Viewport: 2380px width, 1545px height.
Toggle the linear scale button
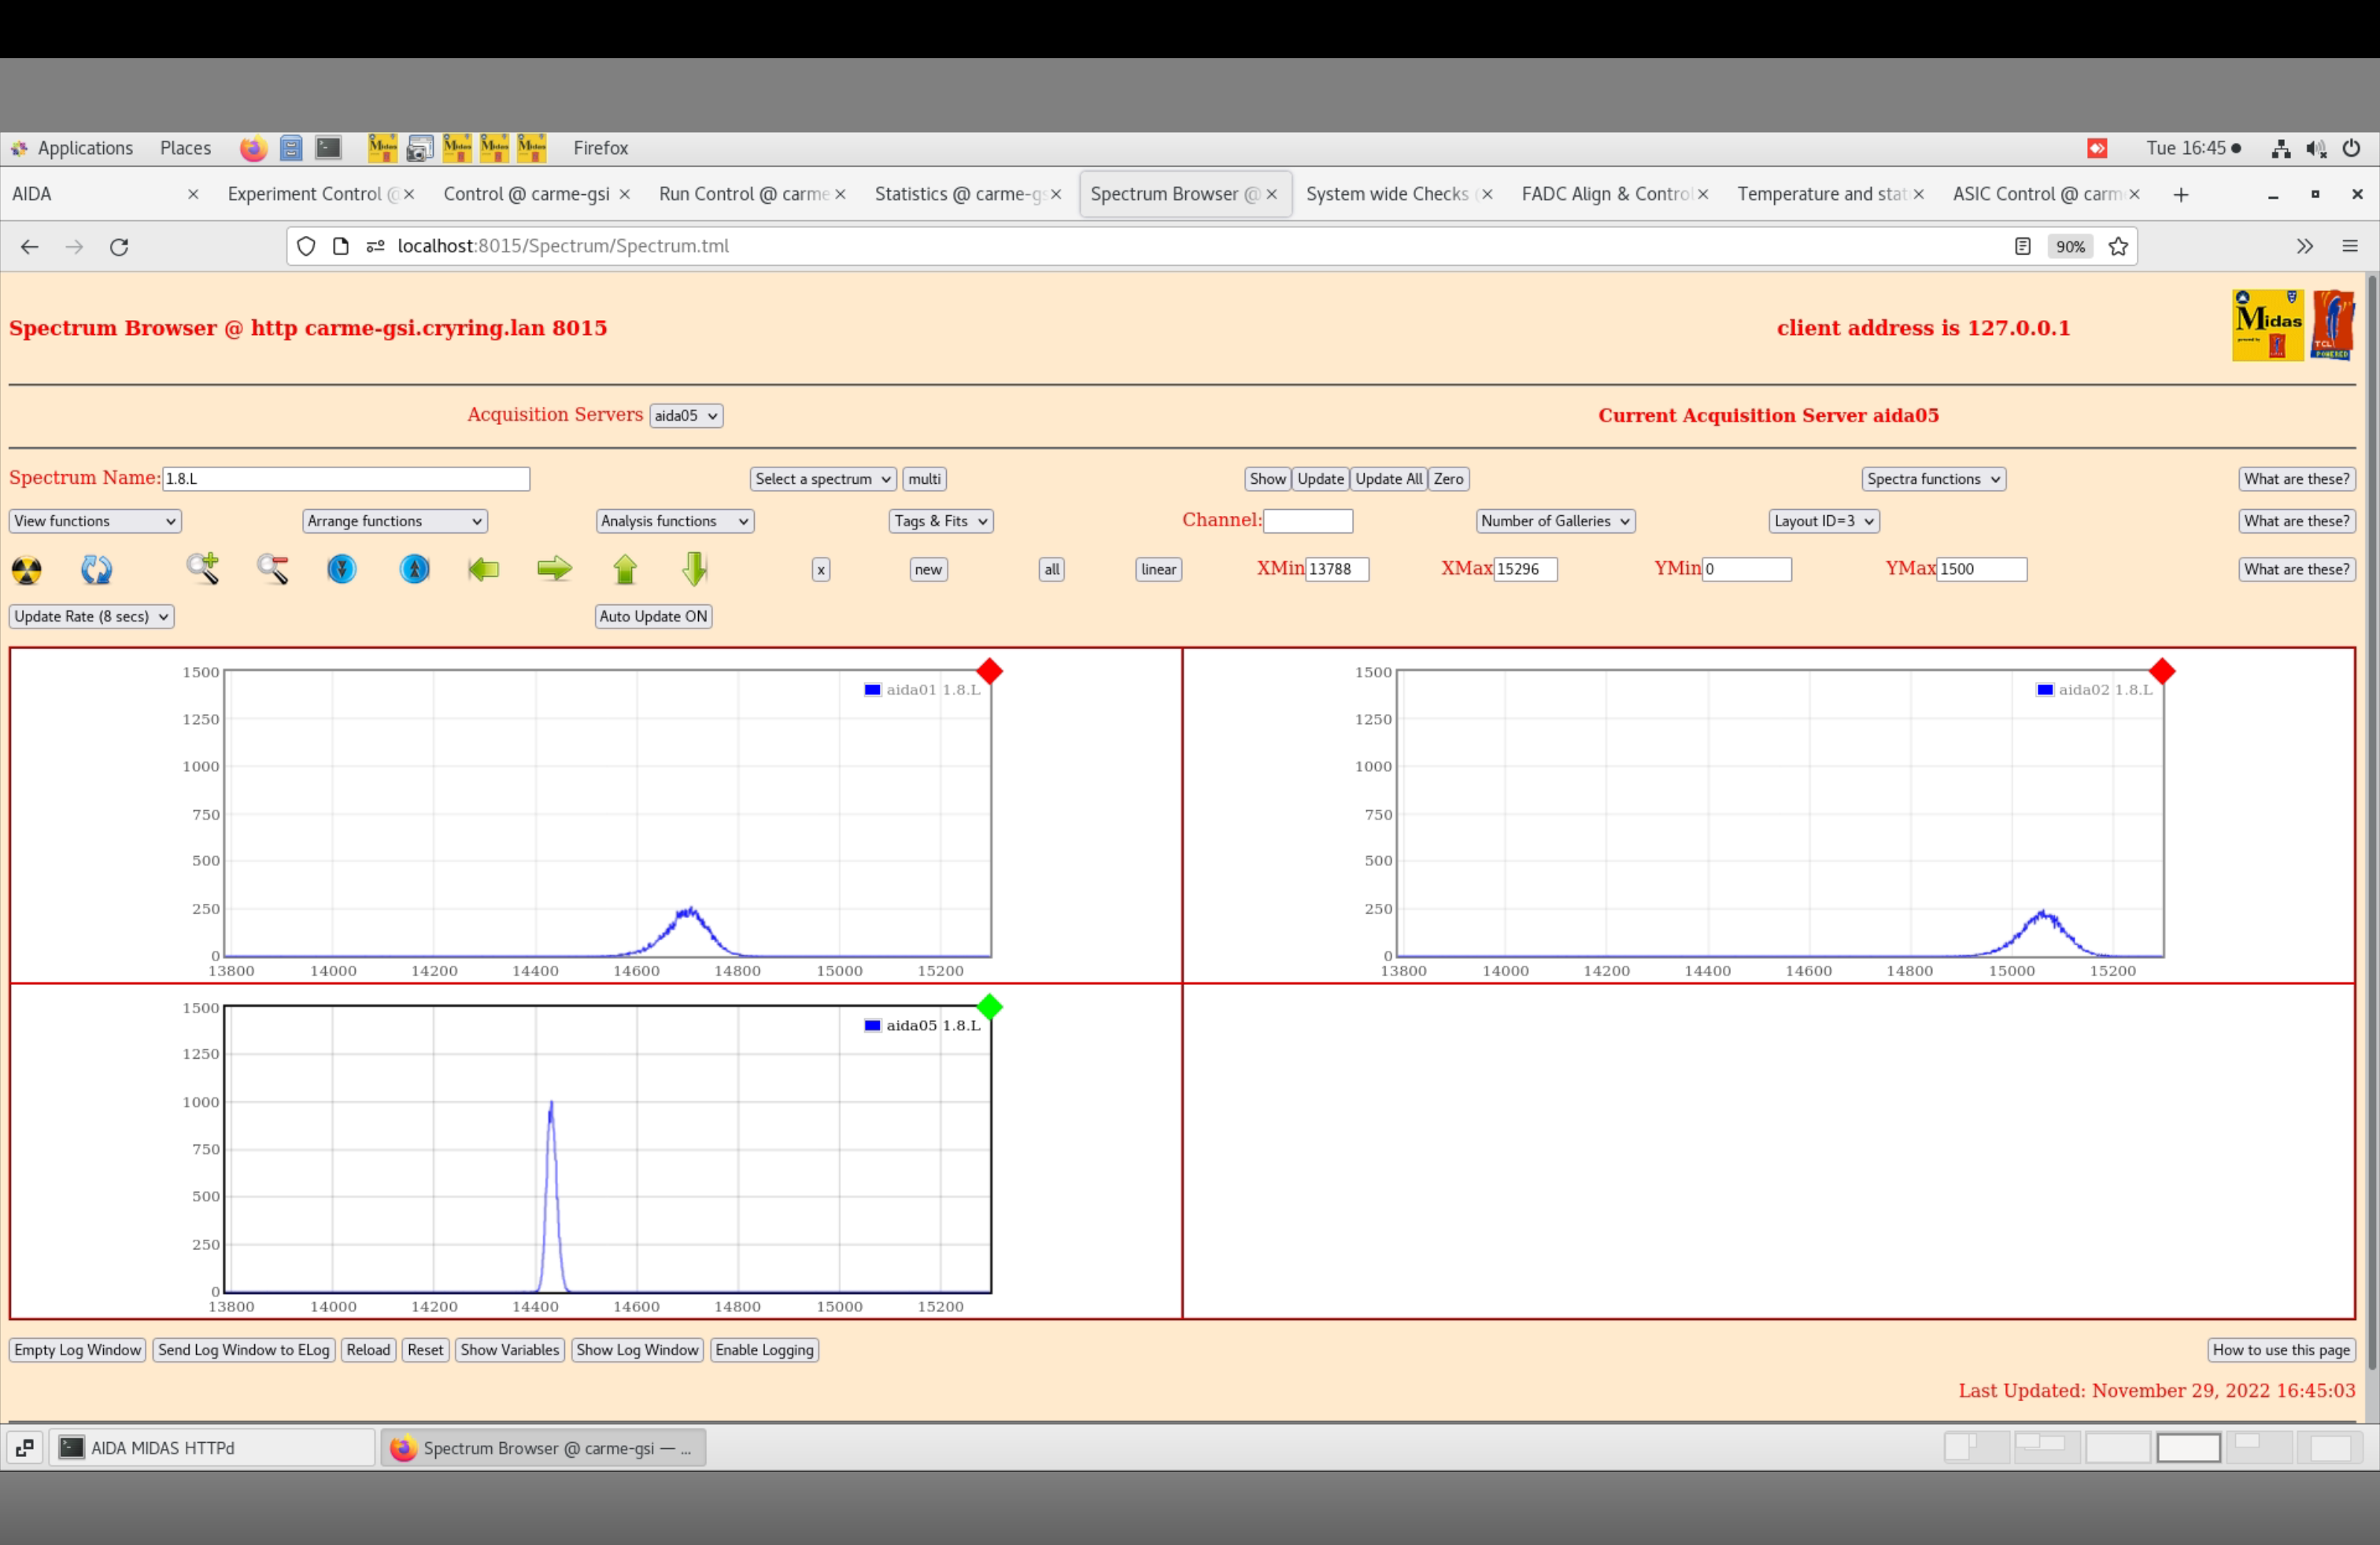click(x=1158, y=570)
